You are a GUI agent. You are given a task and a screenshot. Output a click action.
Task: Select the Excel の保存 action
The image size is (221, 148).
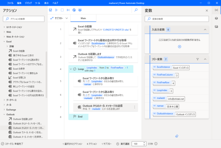pos(19,69)
